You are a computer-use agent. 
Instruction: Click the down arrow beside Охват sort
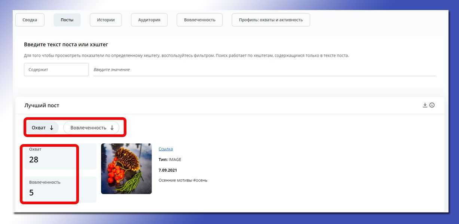click(x=52, y=128)
